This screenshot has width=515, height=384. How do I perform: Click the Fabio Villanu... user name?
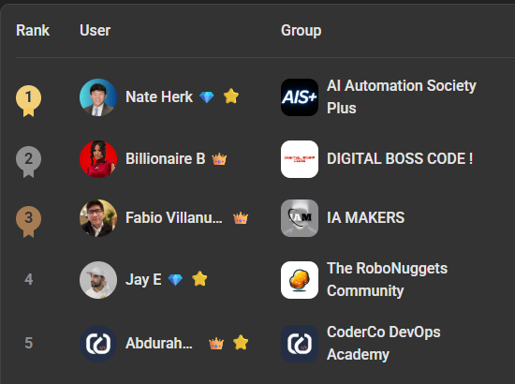coord(174,218)
